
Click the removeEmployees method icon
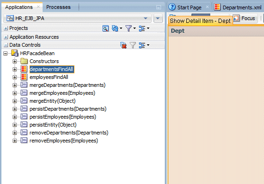click(x=24, y=140)
